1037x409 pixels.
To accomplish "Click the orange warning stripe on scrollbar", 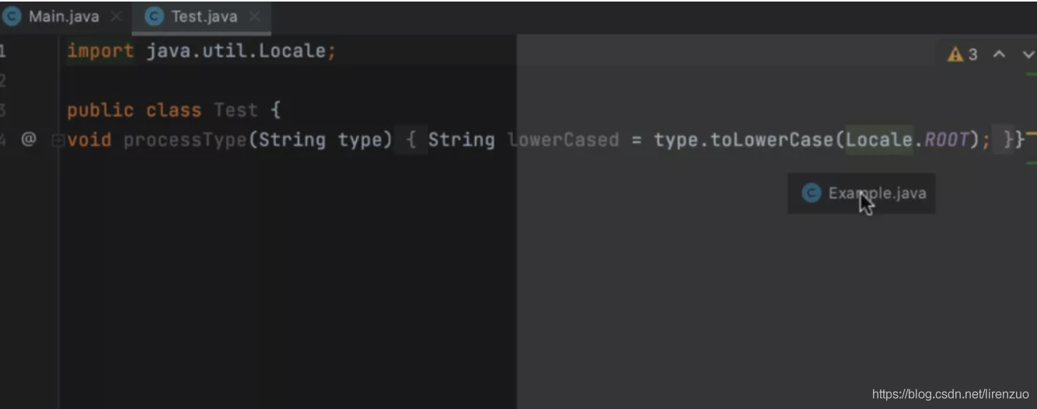I will click(x=1031, y=134).
